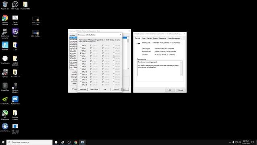Check the CPU 1 checkbox
Image resolution: width=257 pixels, height=145 pixels.
click(81, 48)
